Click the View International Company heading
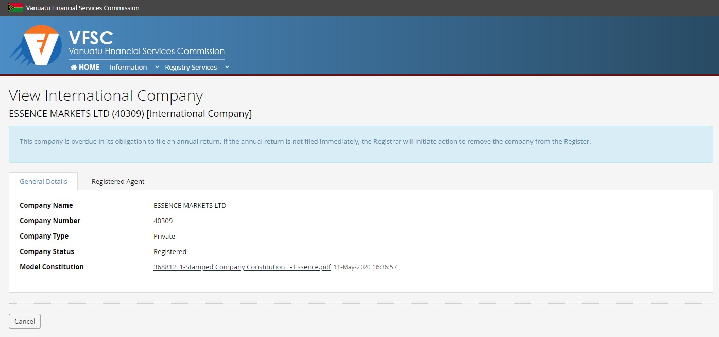Viewport: 719px width, 337px height. 106,96
